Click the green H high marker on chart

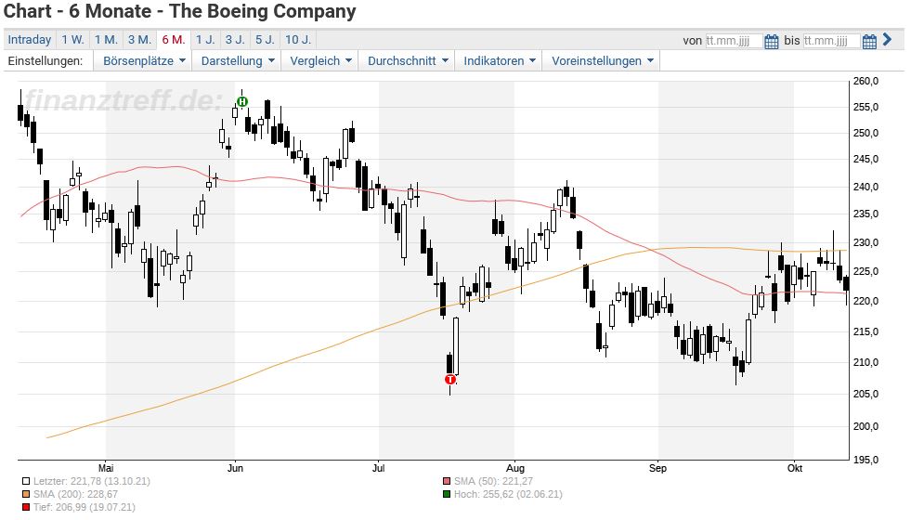pos(242,101)
